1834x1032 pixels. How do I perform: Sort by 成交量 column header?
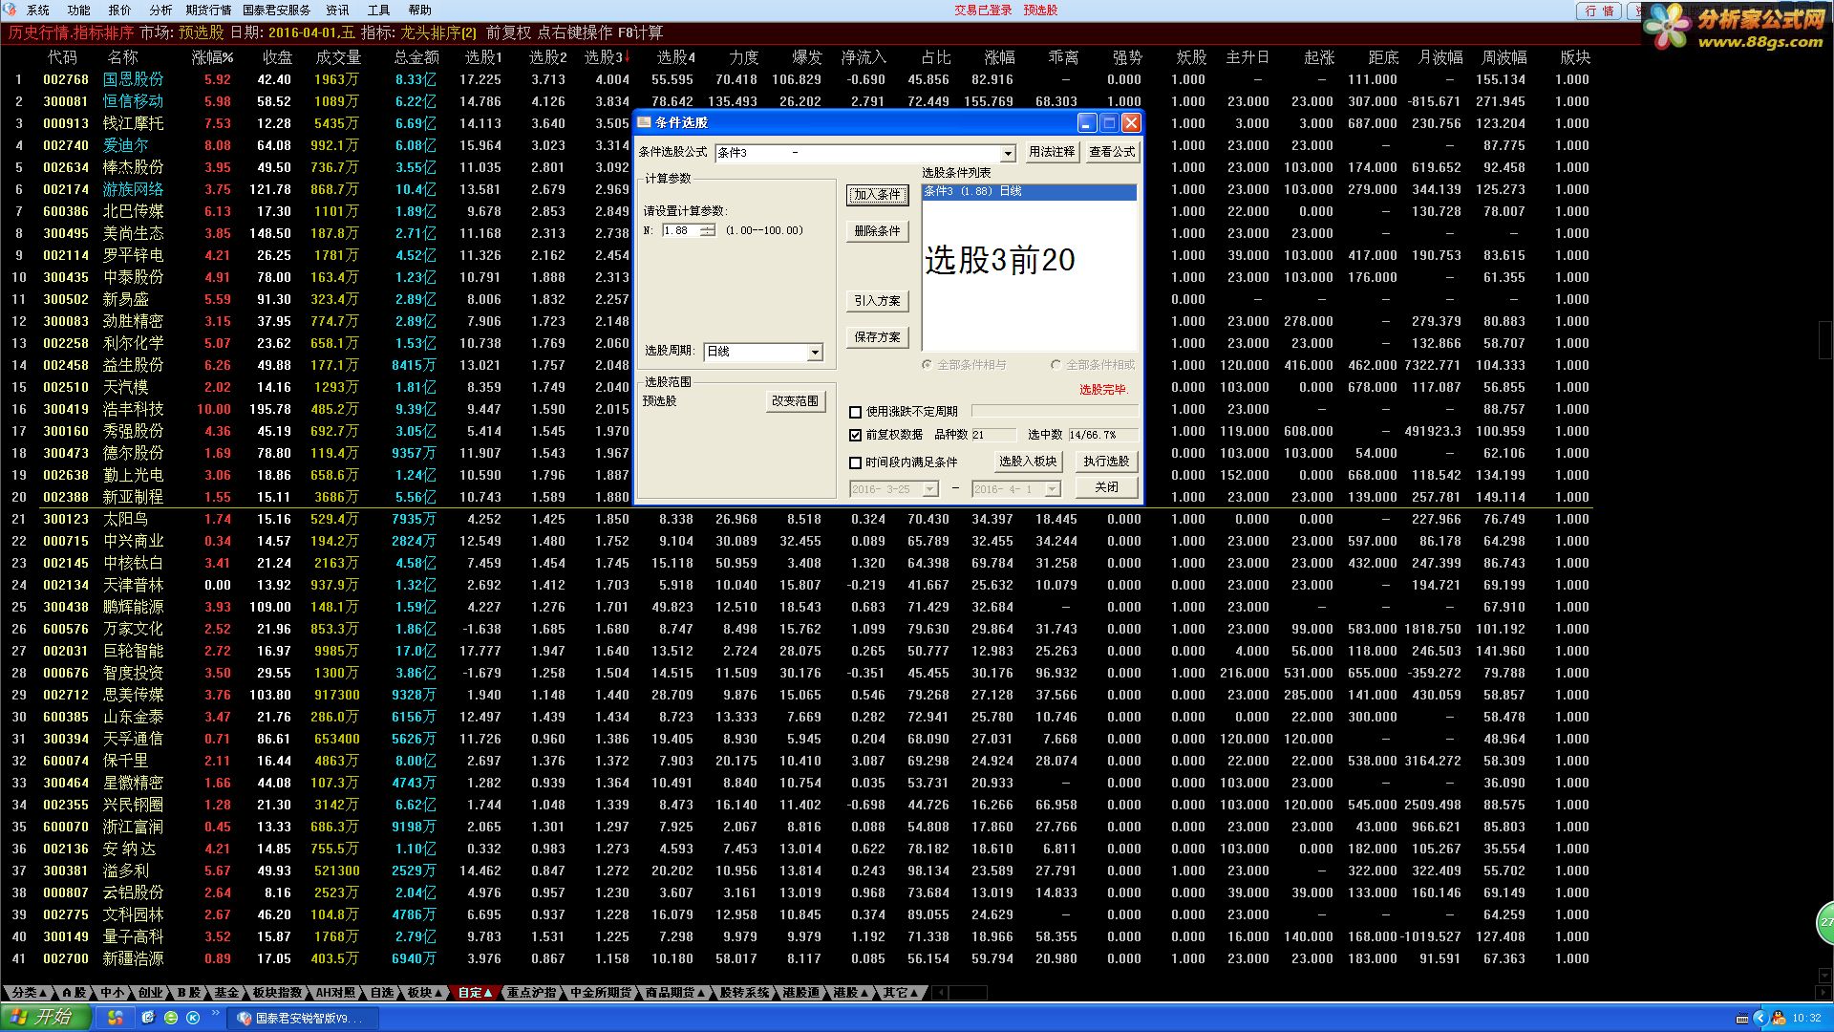338,57
